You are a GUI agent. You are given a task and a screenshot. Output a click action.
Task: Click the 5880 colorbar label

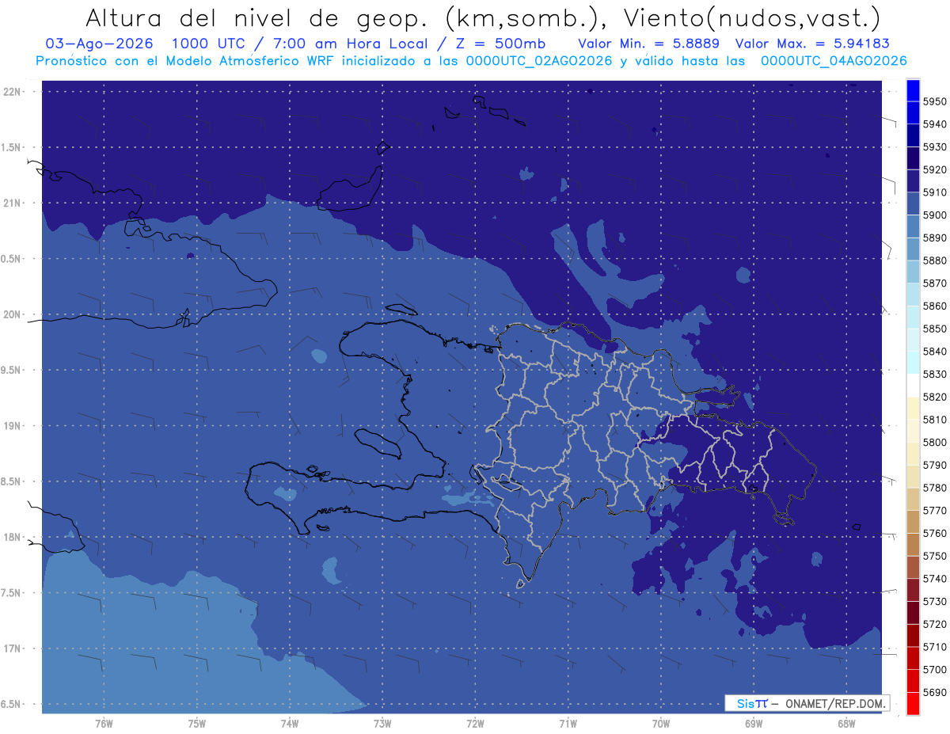pos(935,261)
